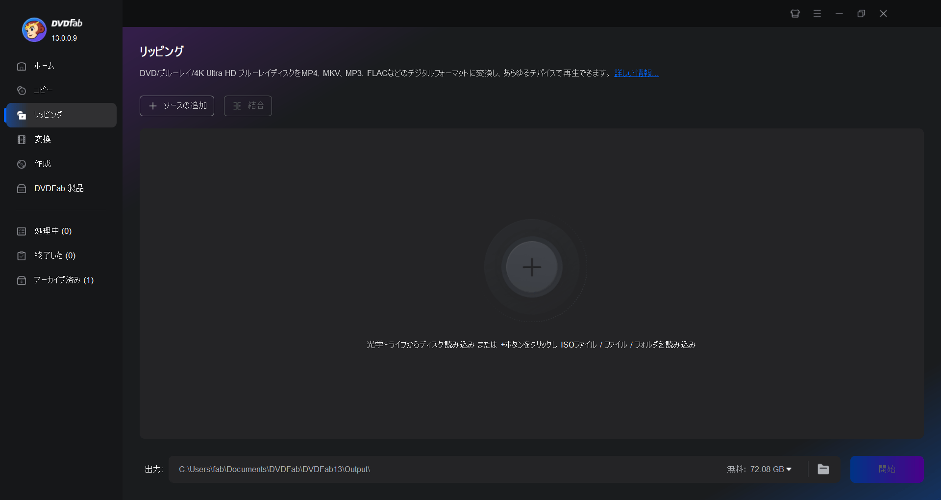Open the 変換 converter film icon
The width and height of the screenshot is (941, 500).
pyautogui.click(x=22, y=139)
